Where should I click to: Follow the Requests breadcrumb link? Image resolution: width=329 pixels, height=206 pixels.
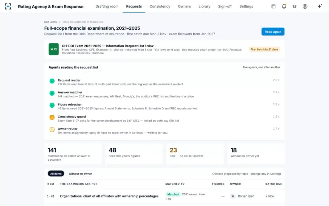pos(50,22)
